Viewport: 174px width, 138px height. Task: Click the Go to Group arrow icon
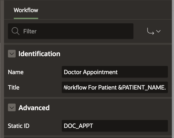151,31
